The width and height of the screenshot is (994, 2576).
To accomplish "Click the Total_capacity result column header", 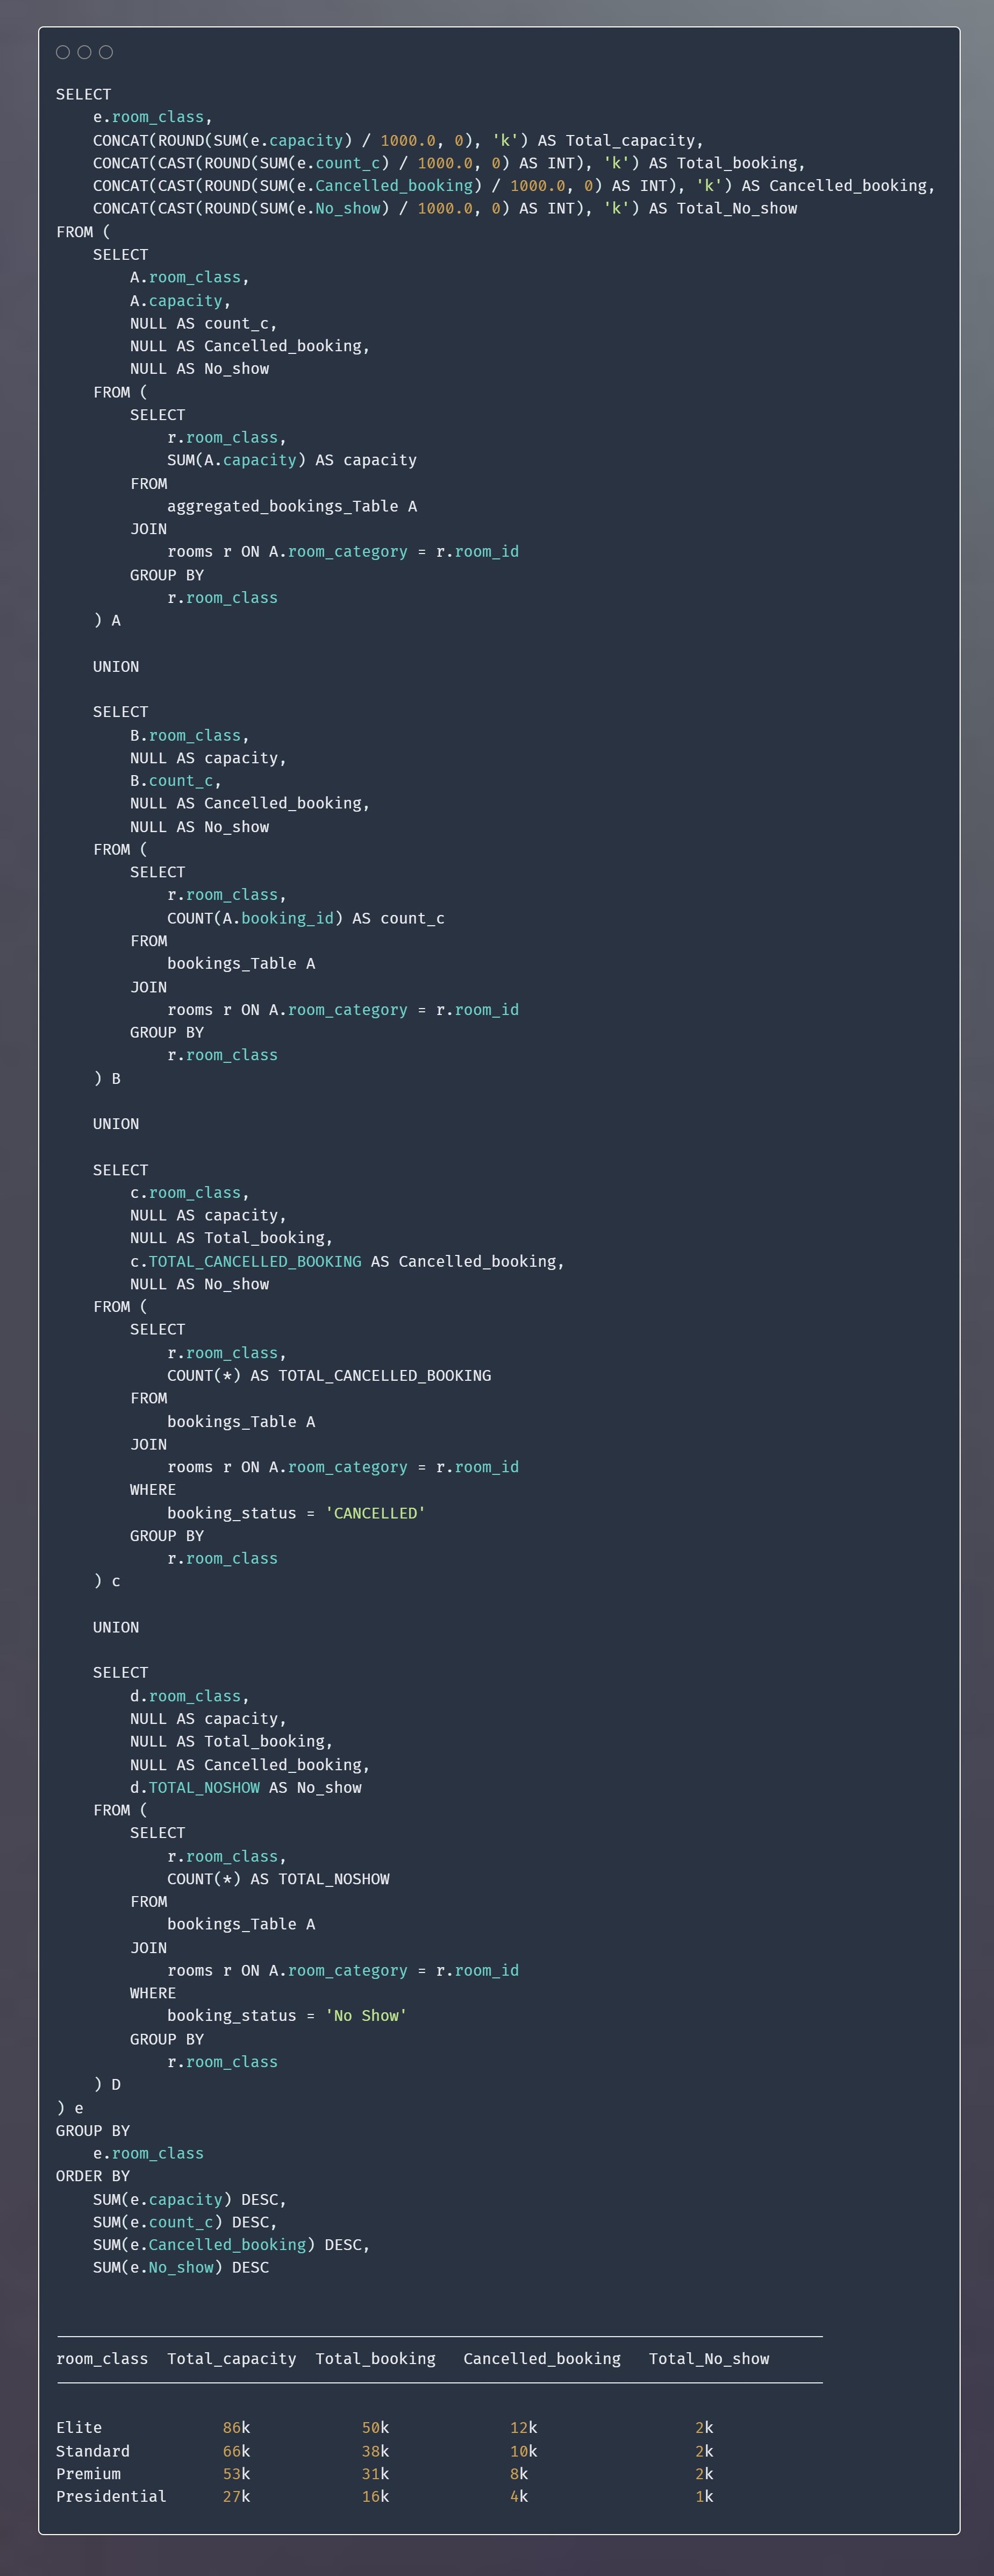I will pos(232,2358).
